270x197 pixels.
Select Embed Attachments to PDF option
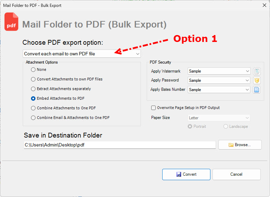(x=33, y=98)
